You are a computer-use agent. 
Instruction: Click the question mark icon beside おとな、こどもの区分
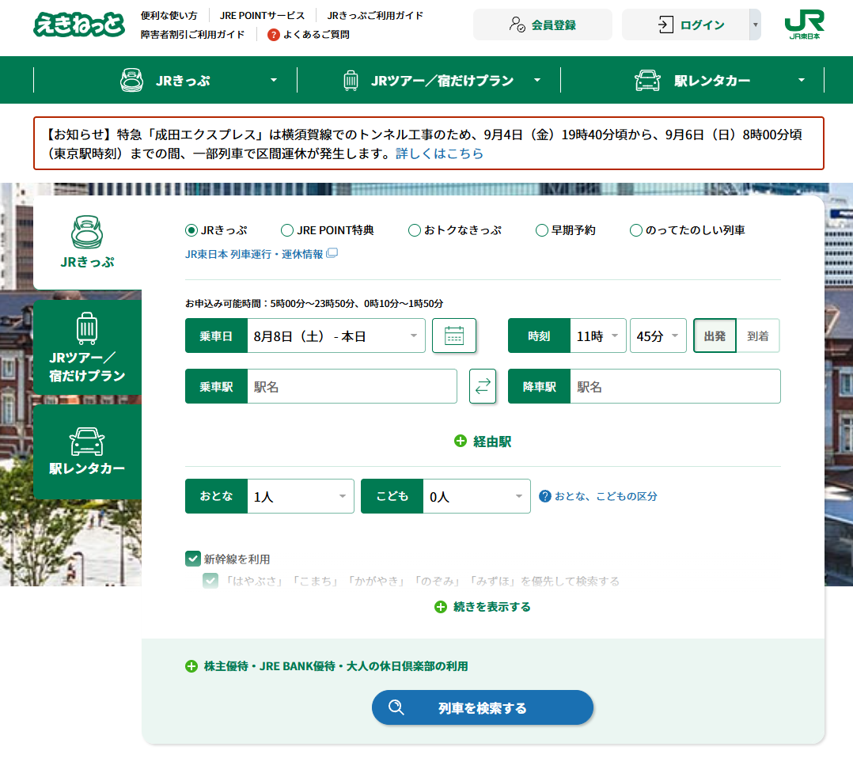(x=544, y=496)
